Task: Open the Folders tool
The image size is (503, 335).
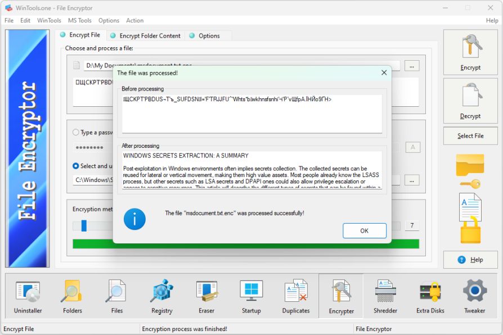Action: click(x=73, y=296)
